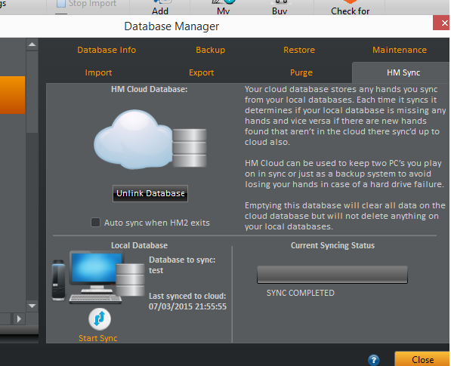This screenshot has height=366, width=451.
Task: Click the HM cloud database image
Action: (x=150, y=140)
